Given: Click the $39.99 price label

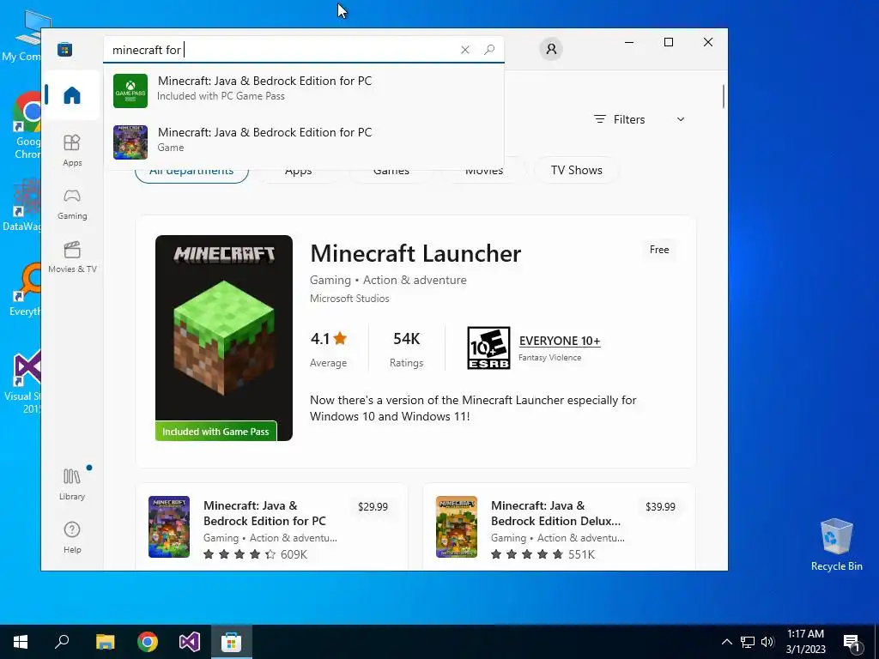Looking at the screenshot, I should (660, 506).
